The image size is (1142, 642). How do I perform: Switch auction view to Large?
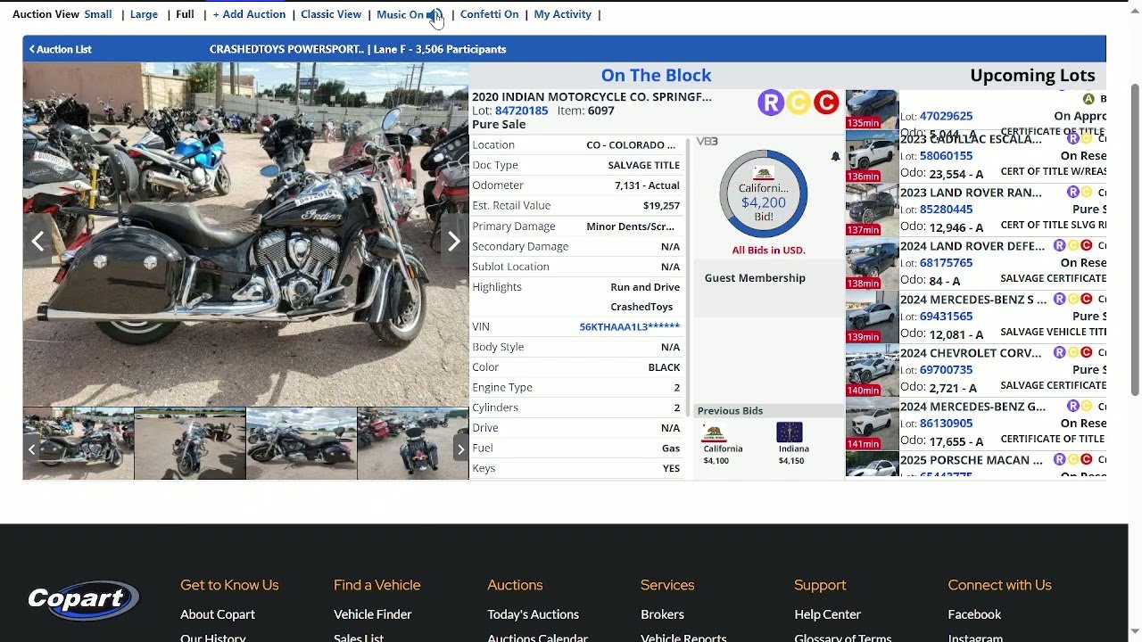144,14
